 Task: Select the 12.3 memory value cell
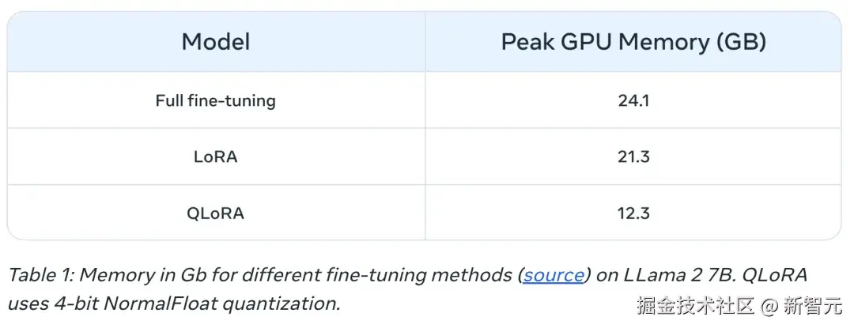[x=633, y=213]
